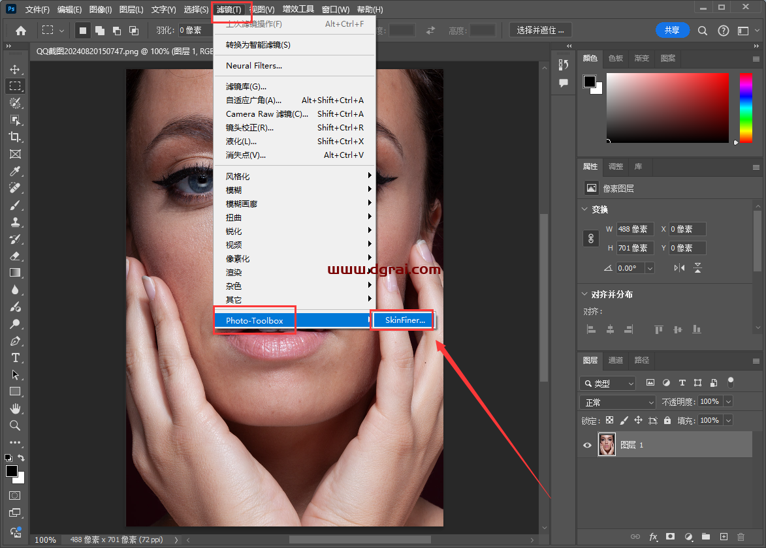766x548 pixels.
Task: Choose 液化(L)... menu item
Action: pos(295,141)
